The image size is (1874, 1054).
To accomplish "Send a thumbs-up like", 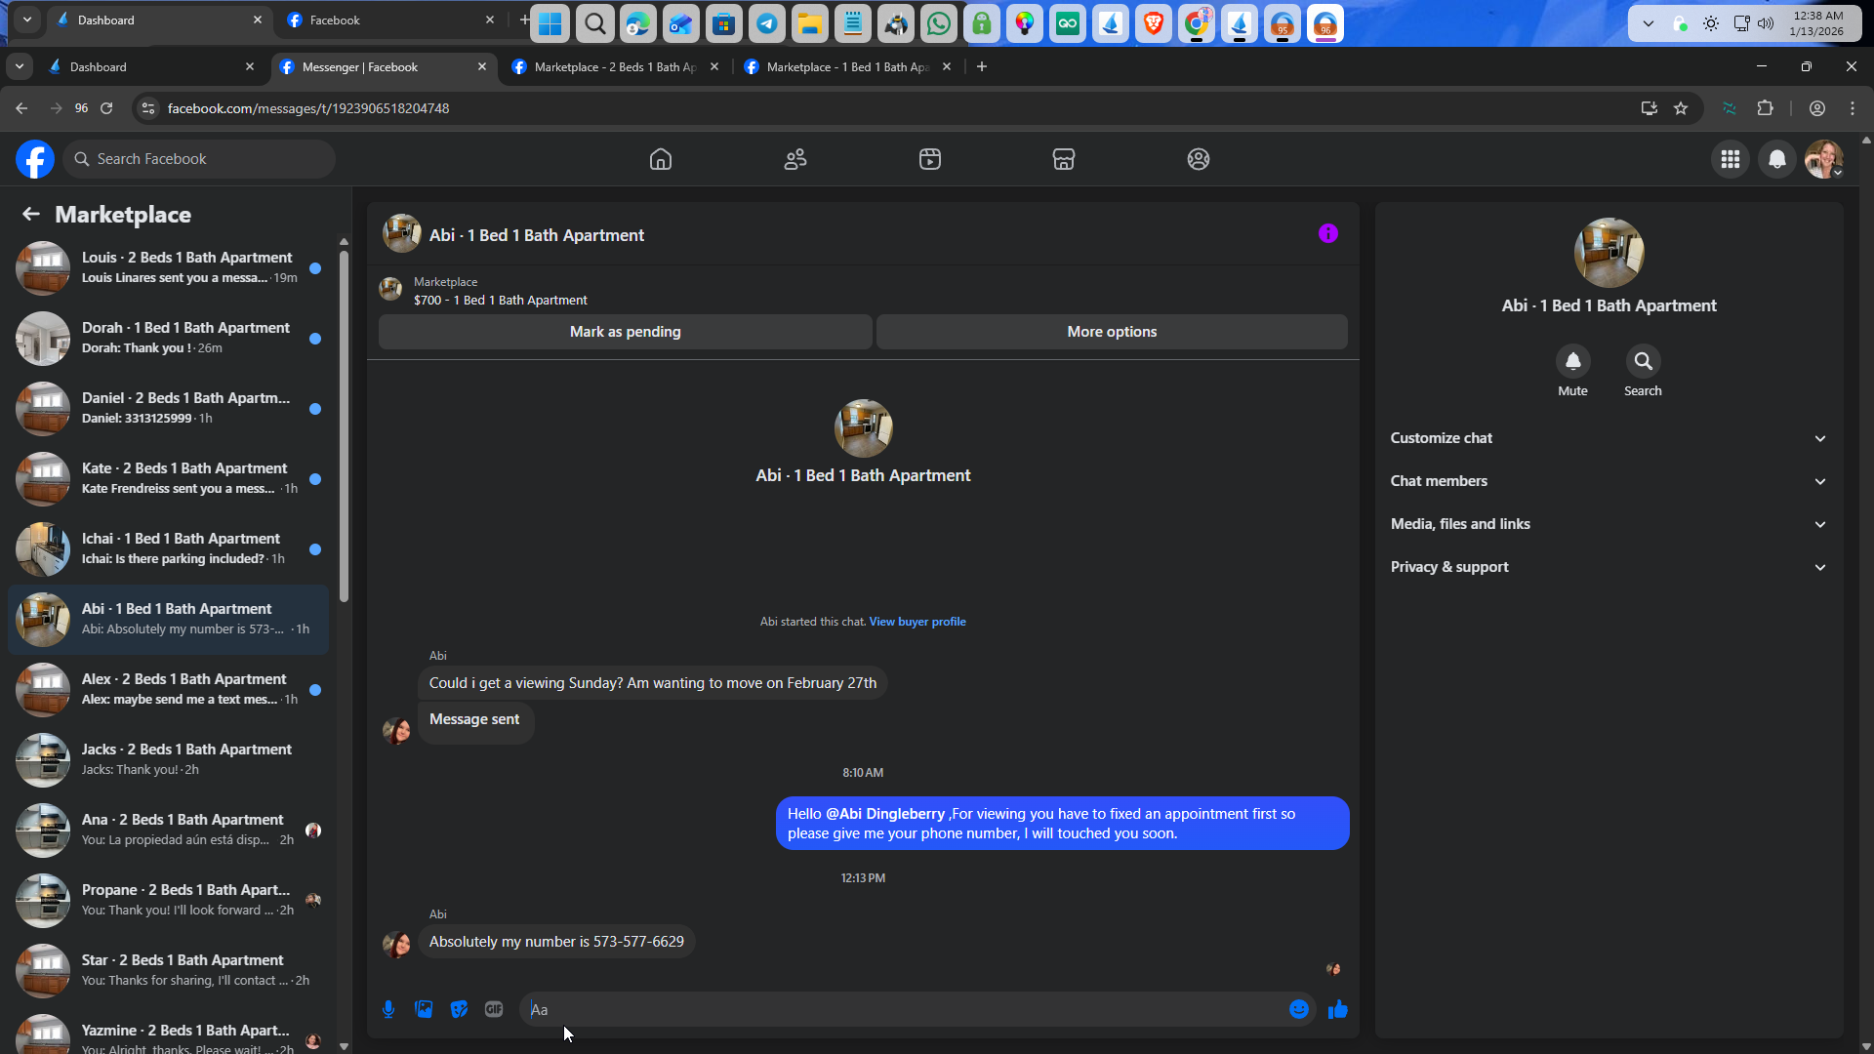I will click(x=1337, y=1009).
